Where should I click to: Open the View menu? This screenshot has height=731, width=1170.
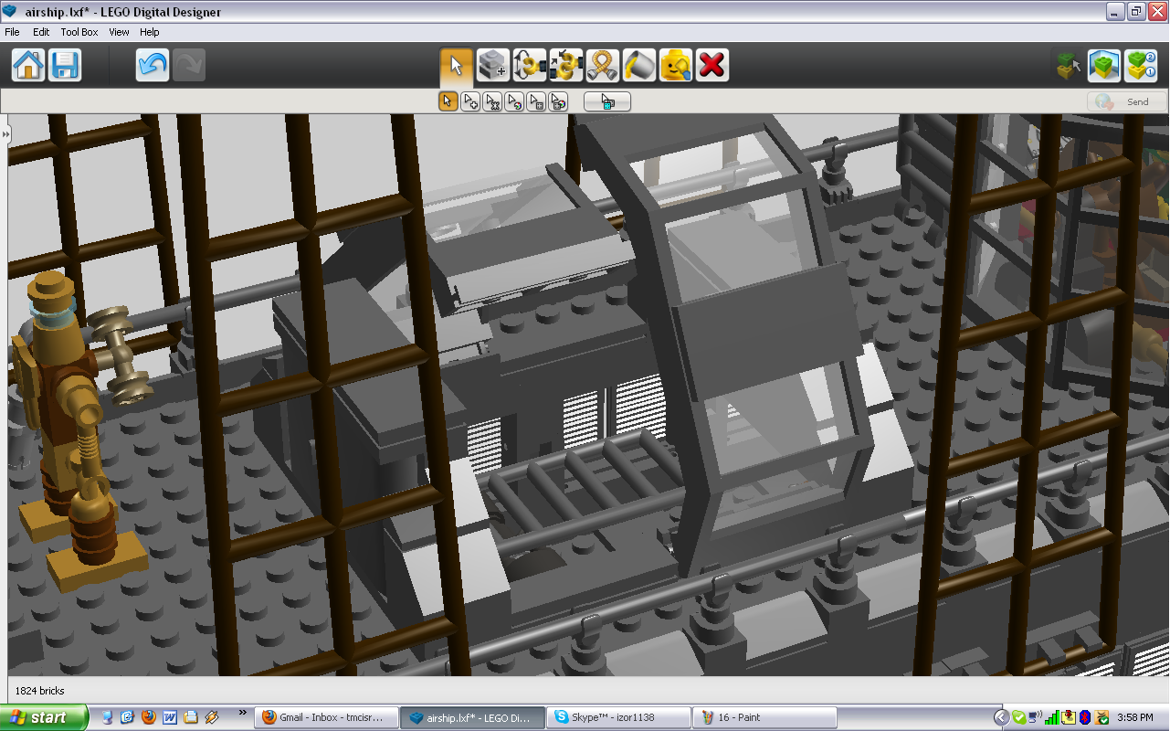(119, 32)
